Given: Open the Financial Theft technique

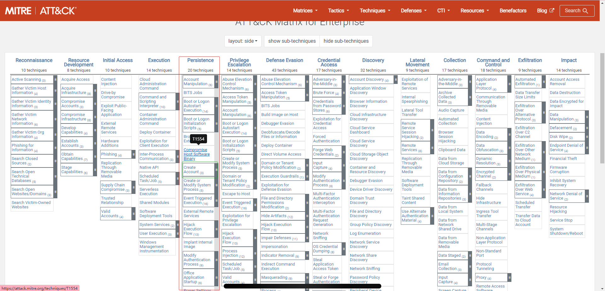Looking at the screenshot, I should [x=563, y=159].
